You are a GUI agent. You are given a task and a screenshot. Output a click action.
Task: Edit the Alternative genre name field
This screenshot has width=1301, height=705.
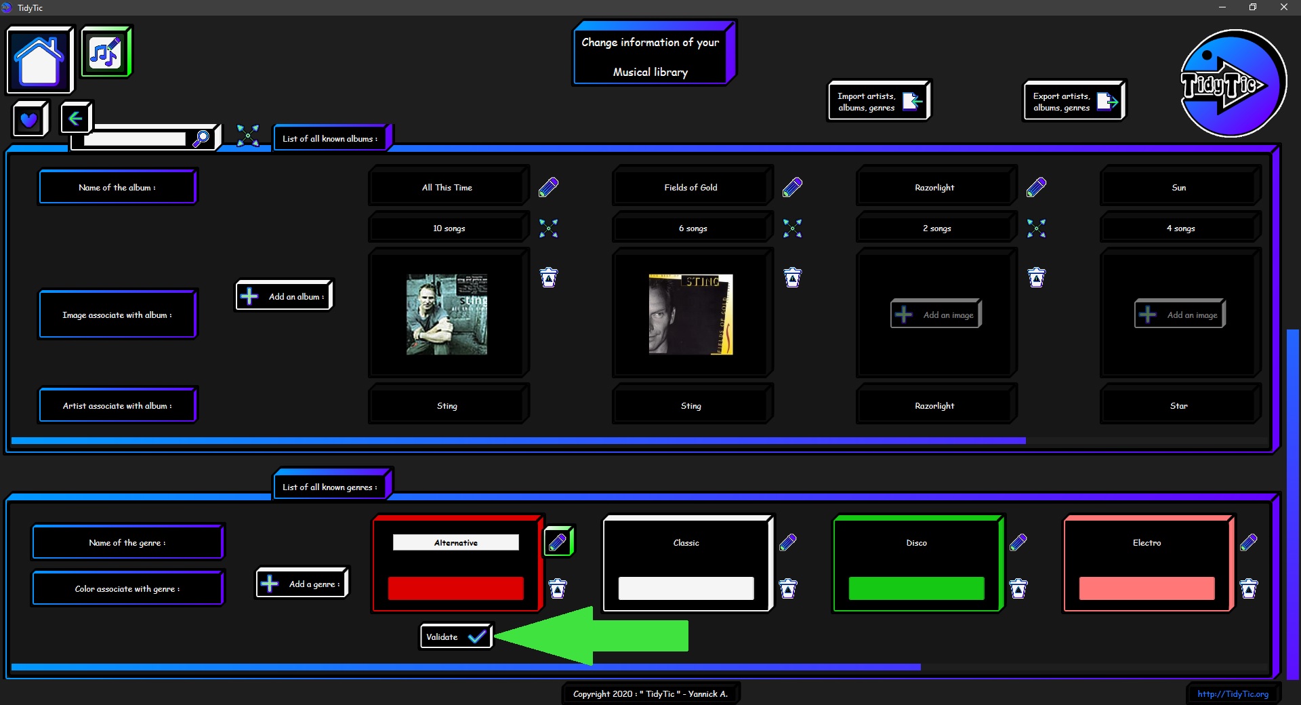456,542
